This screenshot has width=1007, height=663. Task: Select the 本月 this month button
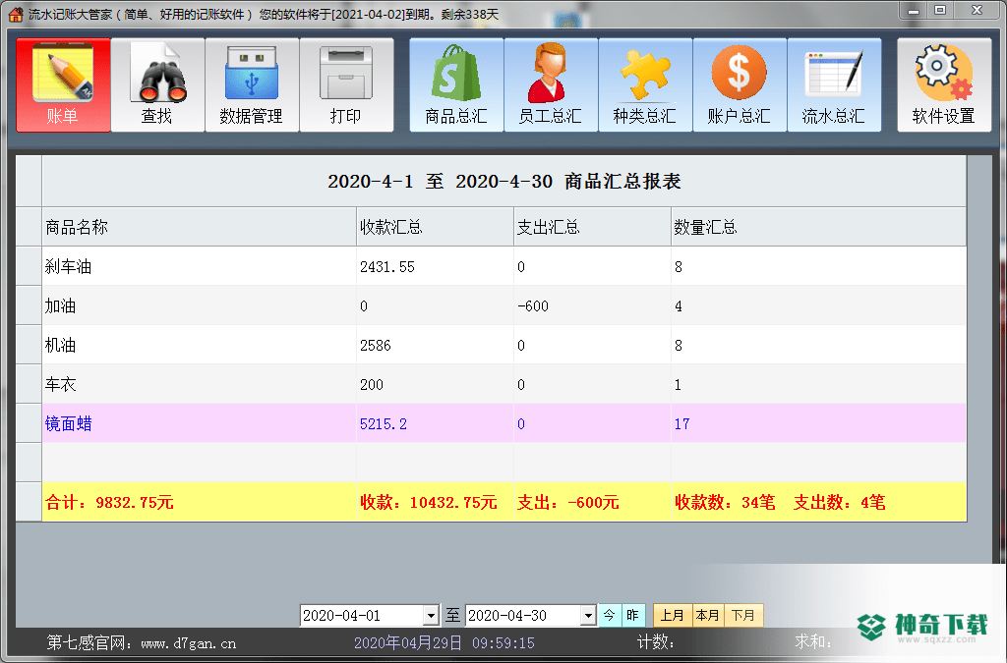pyautogui.click(x=708, y=616)
